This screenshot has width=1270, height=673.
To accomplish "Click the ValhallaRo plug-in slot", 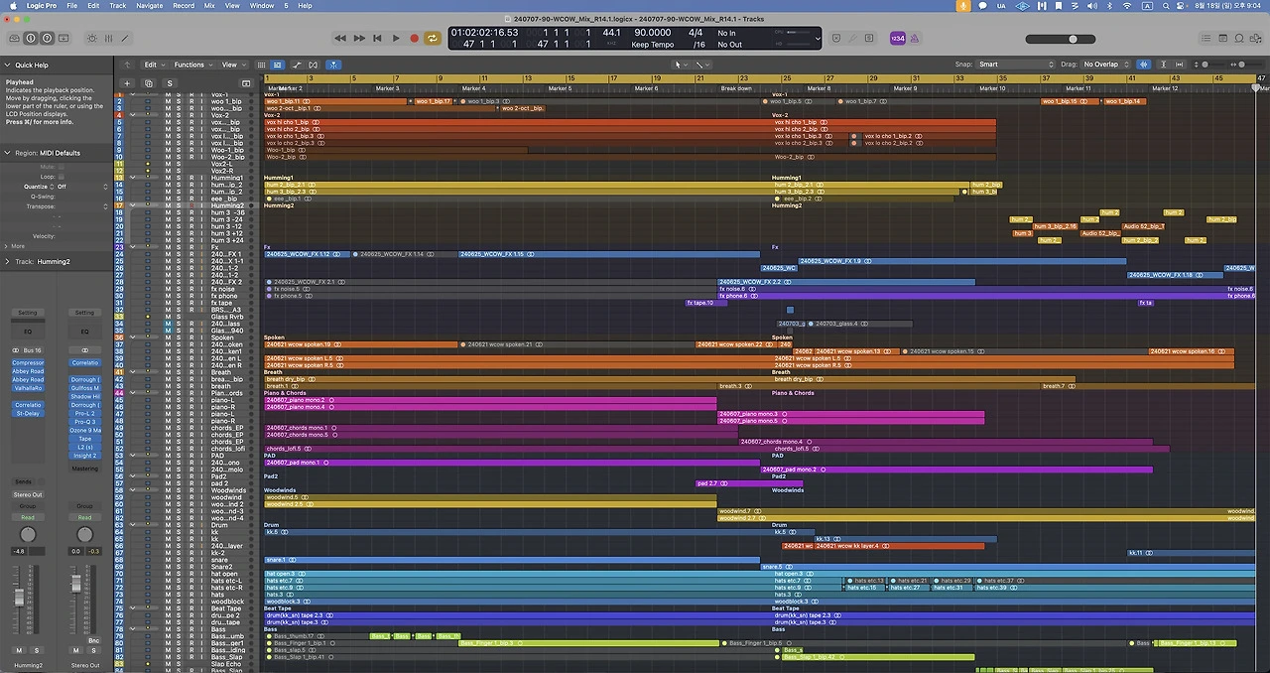I will coord(28,388).
